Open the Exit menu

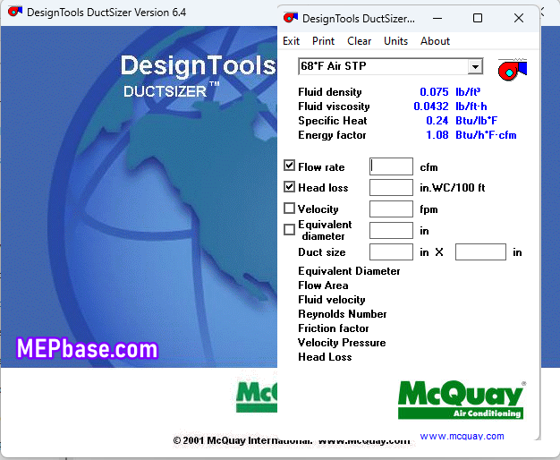[291, 41]
